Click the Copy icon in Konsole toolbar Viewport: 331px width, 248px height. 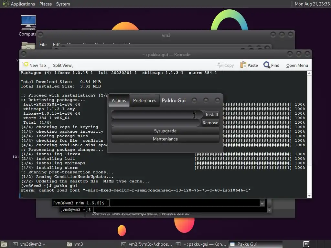click(220, 65)
